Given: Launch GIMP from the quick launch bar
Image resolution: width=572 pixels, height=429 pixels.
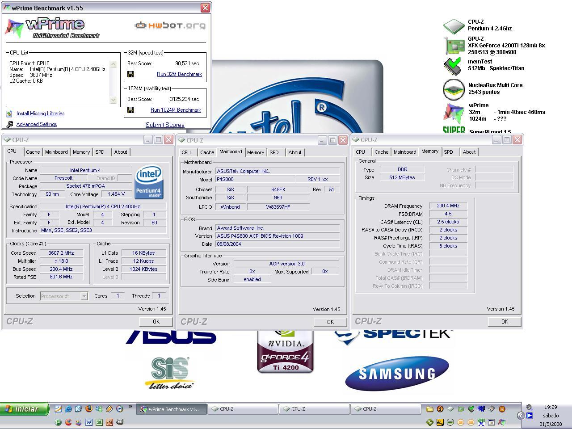Looking at the screenshot, I should click(x=120, y=422).
